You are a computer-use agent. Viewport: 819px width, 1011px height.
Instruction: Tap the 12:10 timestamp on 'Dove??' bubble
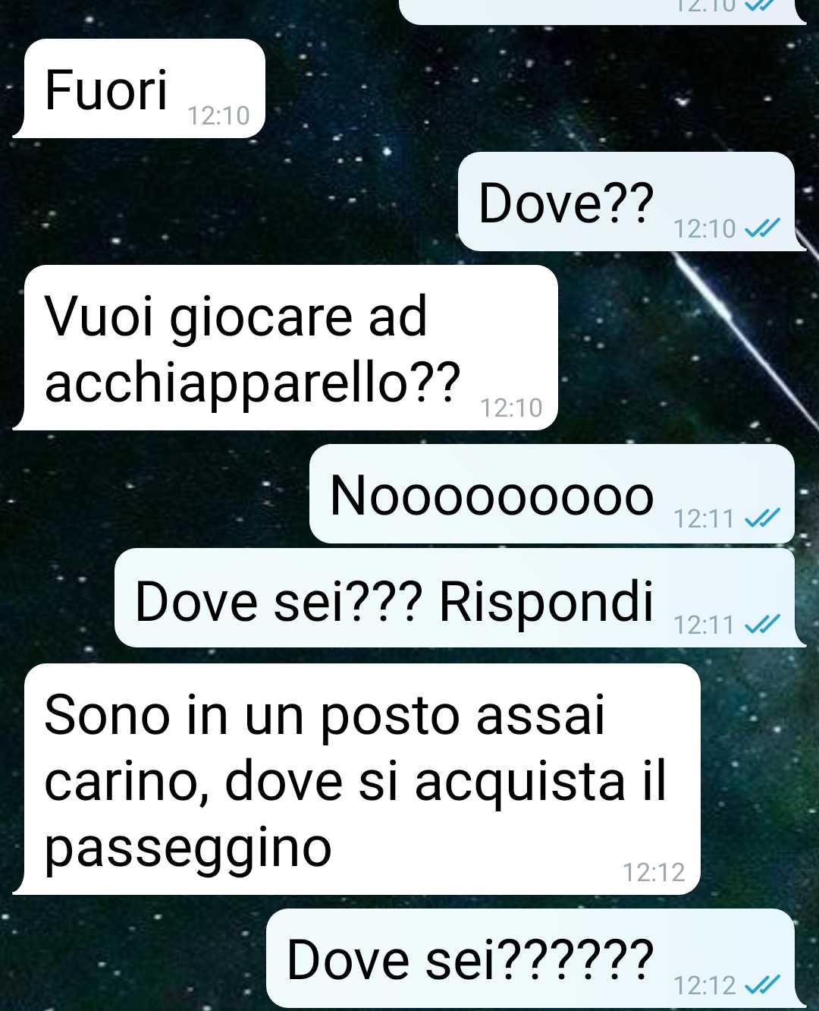point(704,228)
